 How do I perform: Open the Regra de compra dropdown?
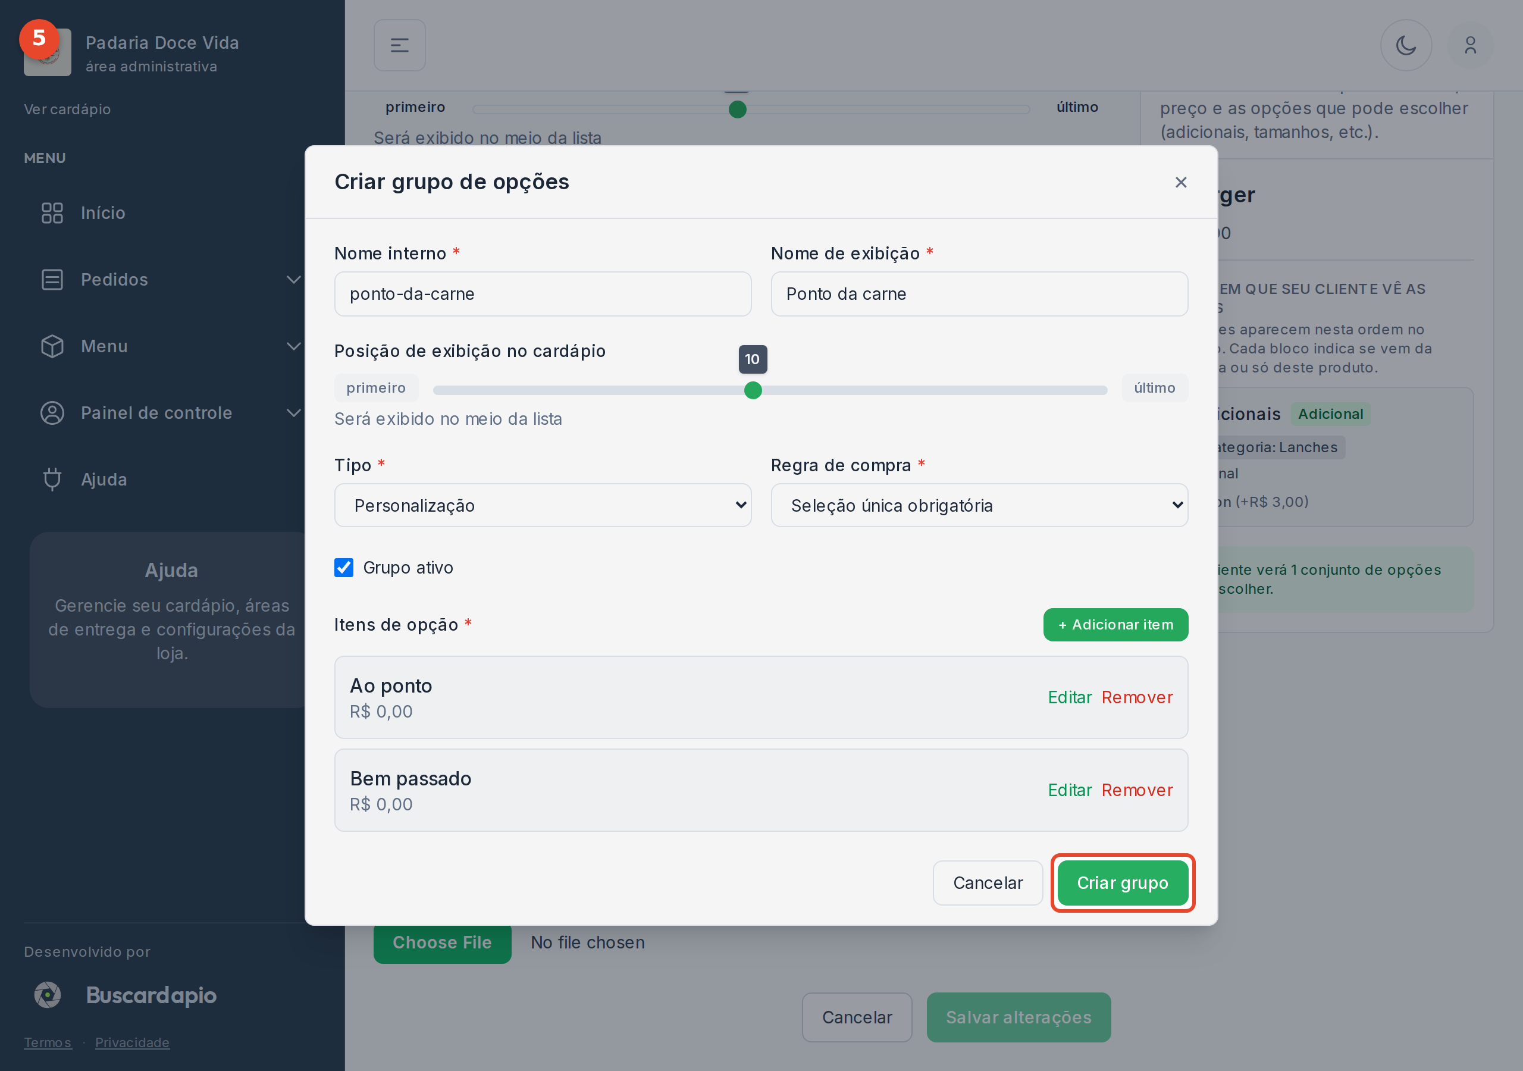tap(979, 506)
